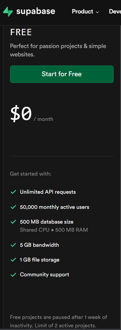This screenshot has height=330, width=121.
Task: Click the Unlimited API requests feature text
Action: [48, 192]
